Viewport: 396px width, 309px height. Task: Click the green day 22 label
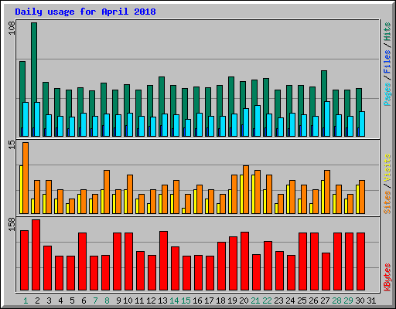tap(267, 301)
